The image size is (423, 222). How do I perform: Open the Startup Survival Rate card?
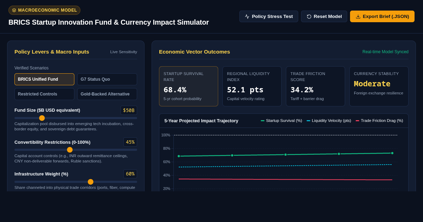point(189,86)
